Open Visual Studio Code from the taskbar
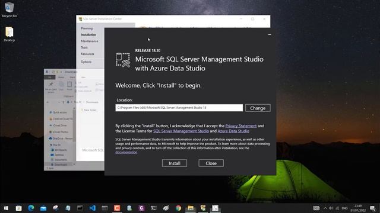The image size is (380, 213). [x=93, y=208]
